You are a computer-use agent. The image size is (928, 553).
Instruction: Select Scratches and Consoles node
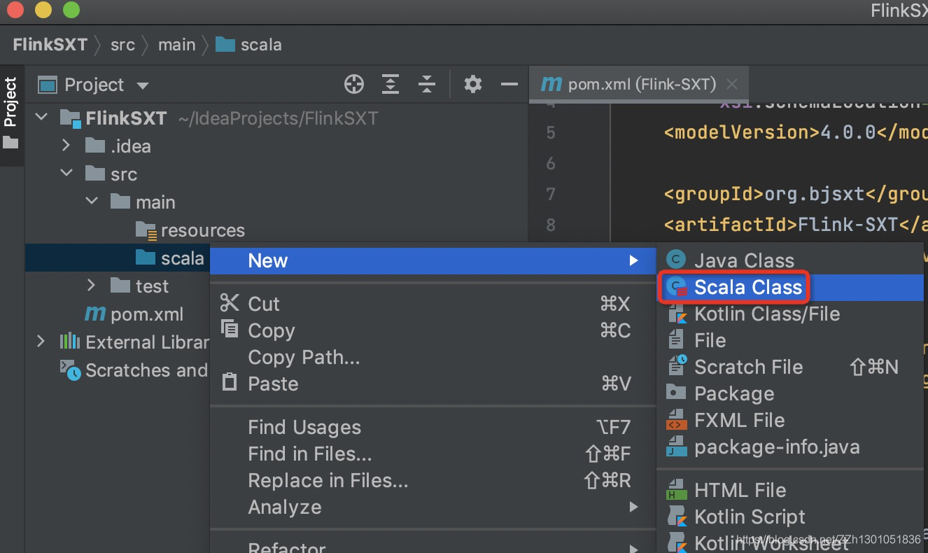click(134, 370)
